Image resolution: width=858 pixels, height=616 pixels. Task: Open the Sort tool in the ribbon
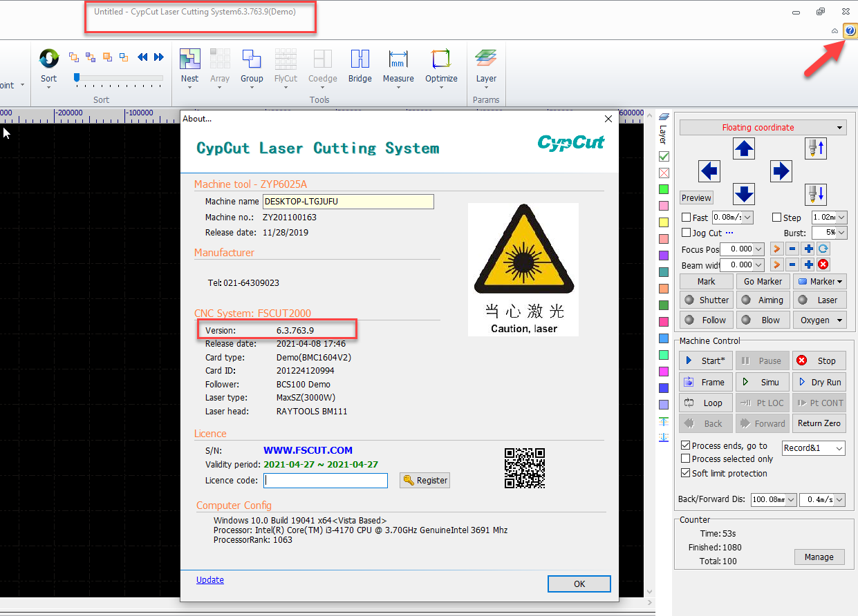tap(48, 66)
